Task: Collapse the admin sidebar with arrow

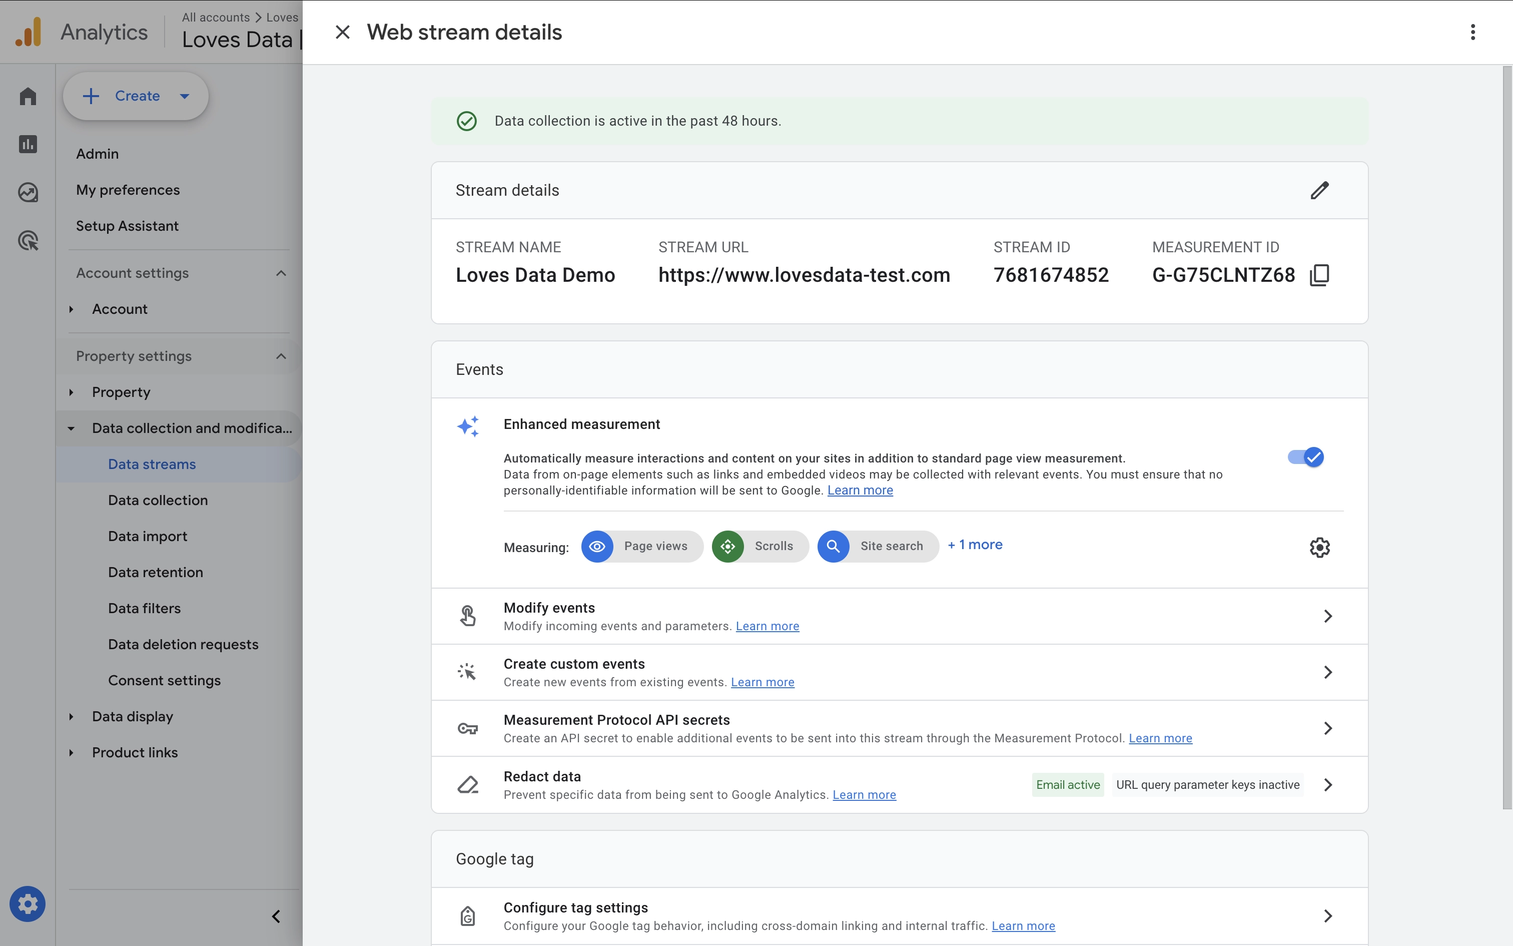Action: (x=276, y=916)
